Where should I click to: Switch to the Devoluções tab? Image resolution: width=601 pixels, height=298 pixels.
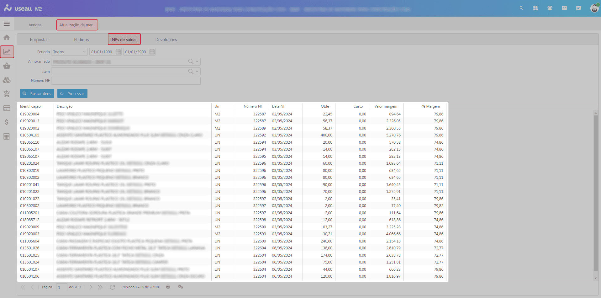coord(166,40)
